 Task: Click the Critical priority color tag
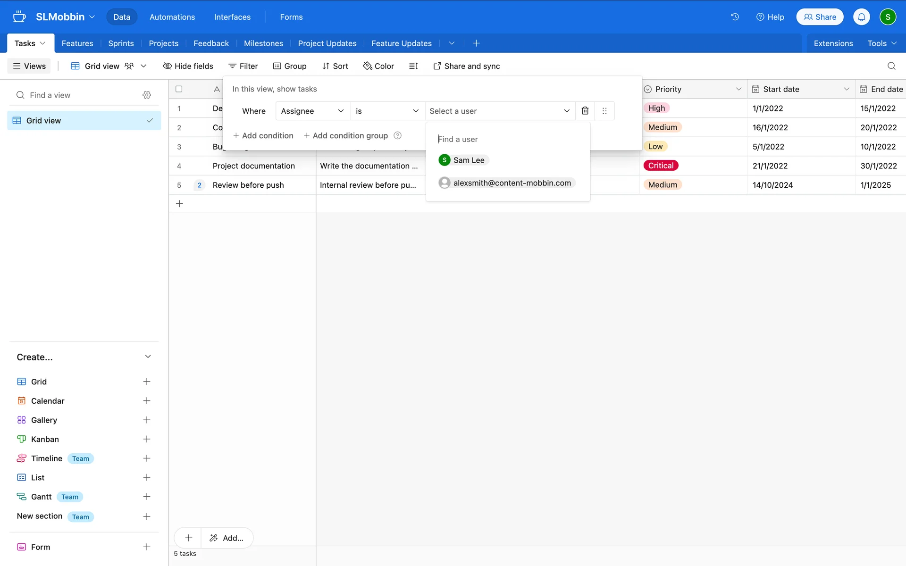click(661, 166)
